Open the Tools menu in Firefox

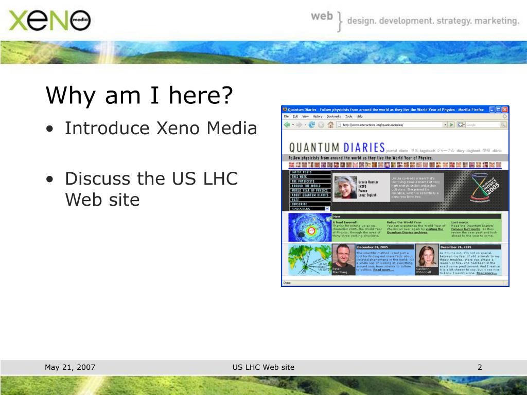pyautogui.click(x=349, y=117)
